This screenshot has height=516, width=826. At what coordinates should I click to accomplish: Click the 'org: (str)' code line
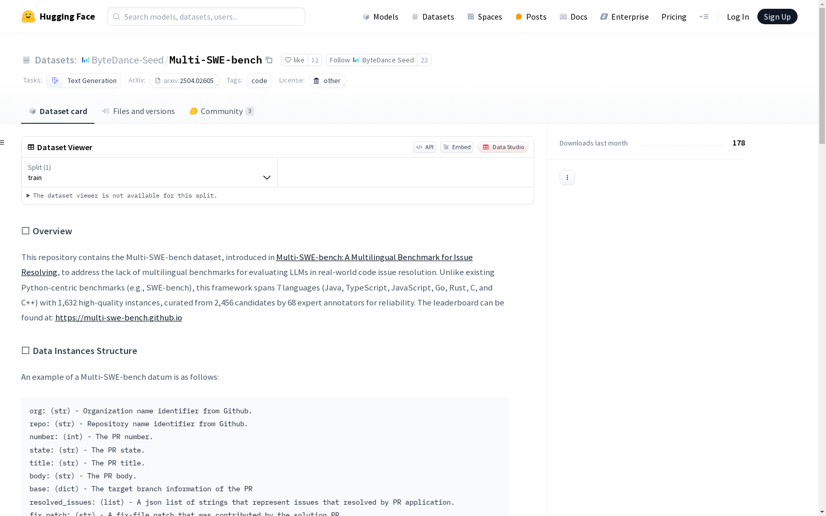pos(141,411)
